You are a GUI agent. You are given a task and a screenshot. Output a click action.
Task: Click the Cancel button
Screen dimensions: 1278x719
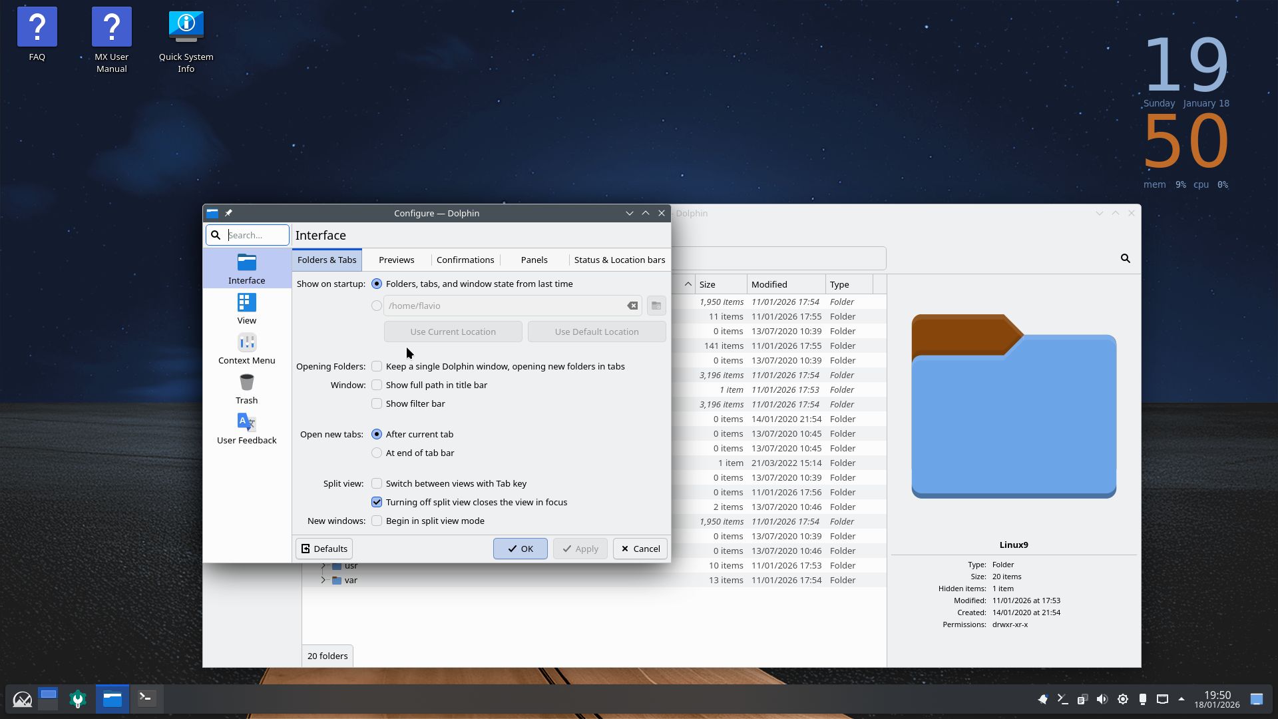[640, 549]
